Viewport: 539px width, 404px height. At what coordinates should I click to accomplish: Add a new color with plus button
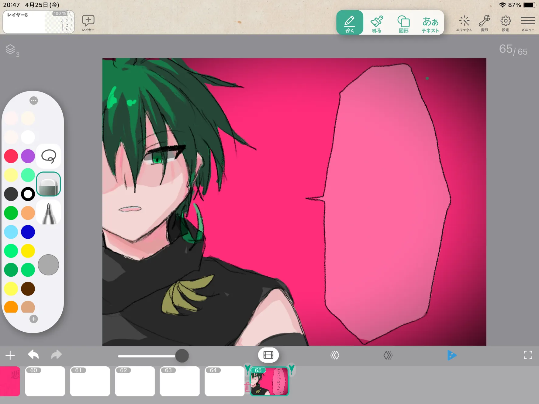click(x=34, y=319)
